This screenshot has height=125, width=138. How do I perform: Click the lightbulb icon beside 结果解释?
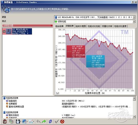click(7, 104)
